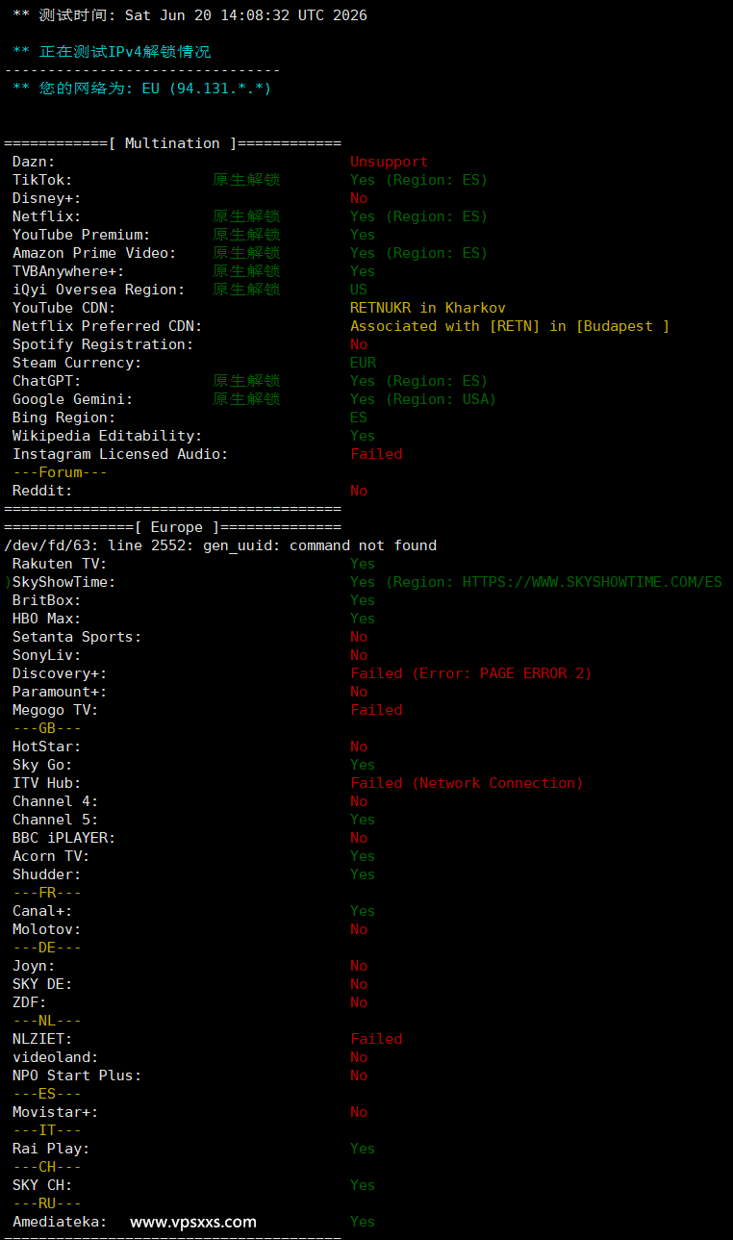Click "RETNUKR in Kharkov" value
Viewport: 733px width, 1240px height.
coord(428,308)
